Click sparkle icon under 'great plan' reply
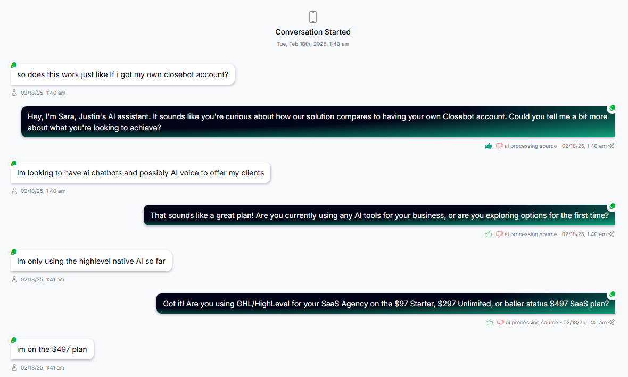The width and height of the screenshot is (628, 377). click(x=612, y=234)
